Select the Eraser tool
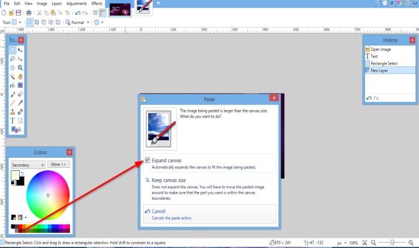Screen dimensions: 419x248 coord(20,94)
